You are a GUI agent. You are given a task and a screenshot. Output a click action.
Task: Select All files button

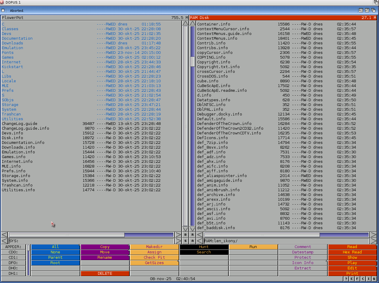[55, 247]
